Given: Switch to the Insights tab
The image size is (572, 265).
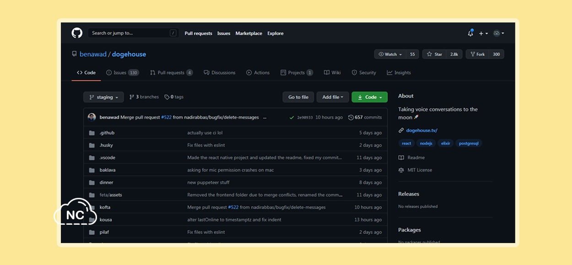Looking at the screenshot, I should [x=399, y=73].
